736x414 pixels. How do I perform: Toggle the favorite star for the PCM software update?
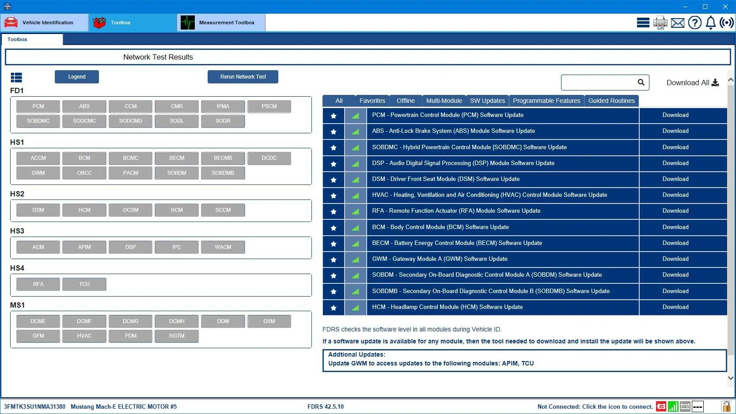click(x=334, y=116)
